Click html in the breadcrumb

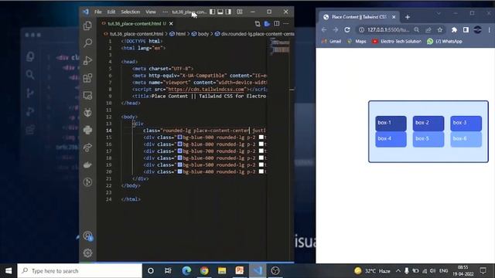click(x=180, y=34)
